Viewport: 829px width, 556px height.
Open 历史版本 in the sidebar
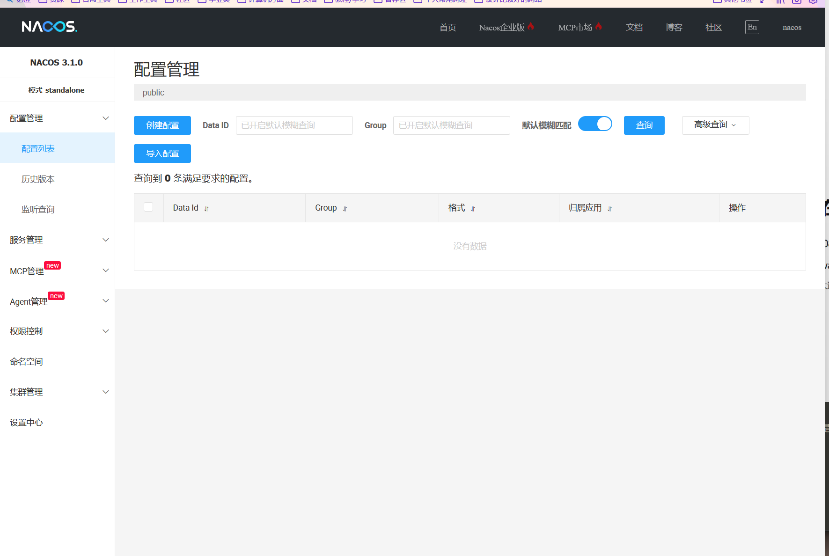[x=38, y=179]
